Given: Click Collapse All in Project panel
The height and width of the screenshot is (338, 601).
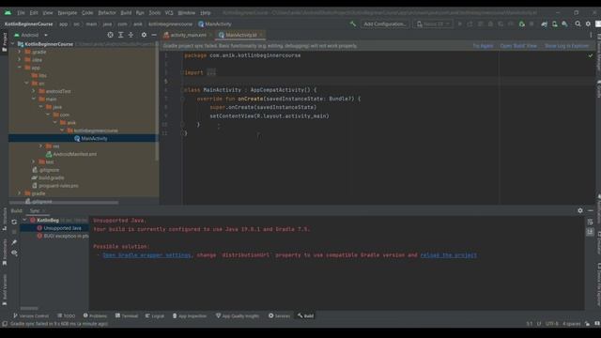Looking at the screenshot, I should [x=131, y=35].
